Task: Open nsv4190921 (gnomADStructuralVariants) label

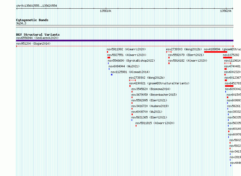Action: [x=159, y=83]
